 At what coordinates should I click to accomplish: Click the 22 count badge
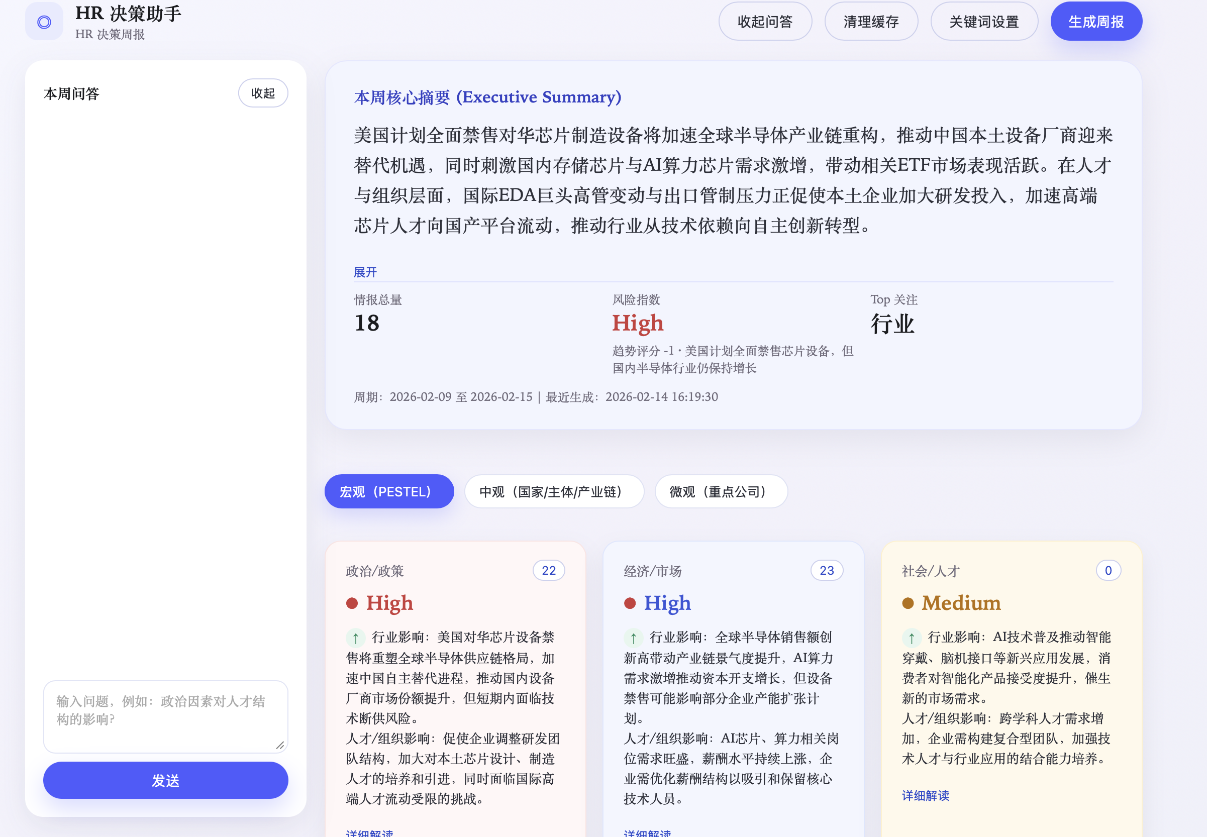click(x=548, y=571)
